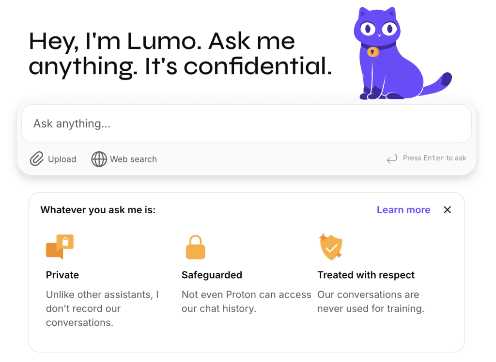The height and width of the screenshot is (362, 496).
Task: Click the checkmark inside the shield badge
Action: point(331,247)
